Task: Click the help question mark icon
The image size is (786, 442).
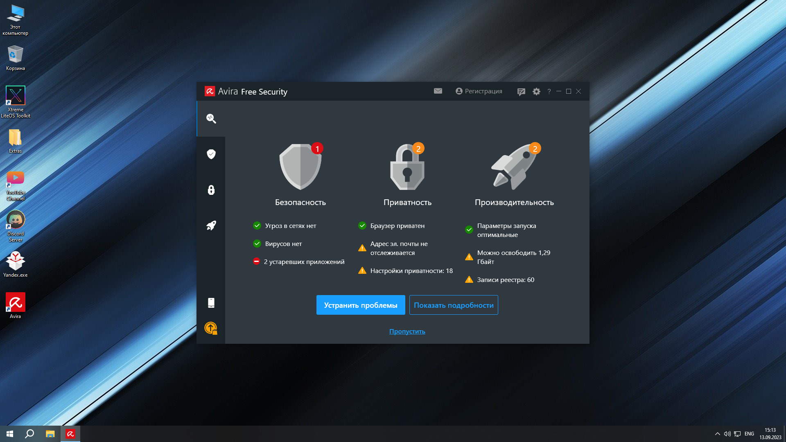Action: 549,92
